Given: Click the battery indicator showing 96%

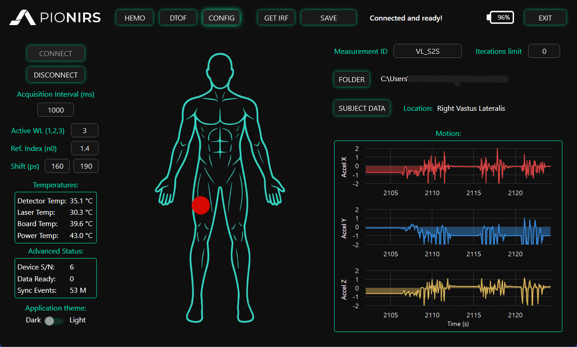Looking at the screenshot, I should [x=500, y=18].
